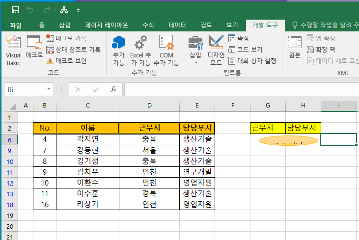Select the 경북 cell
This screenshot has height=240, width=359.
coord(149,194)
